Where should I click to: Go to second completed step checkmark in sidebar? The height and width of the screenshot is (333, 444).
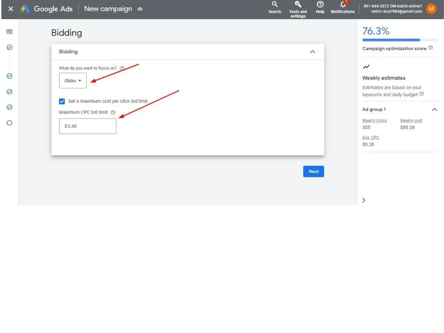click(9, 76)
